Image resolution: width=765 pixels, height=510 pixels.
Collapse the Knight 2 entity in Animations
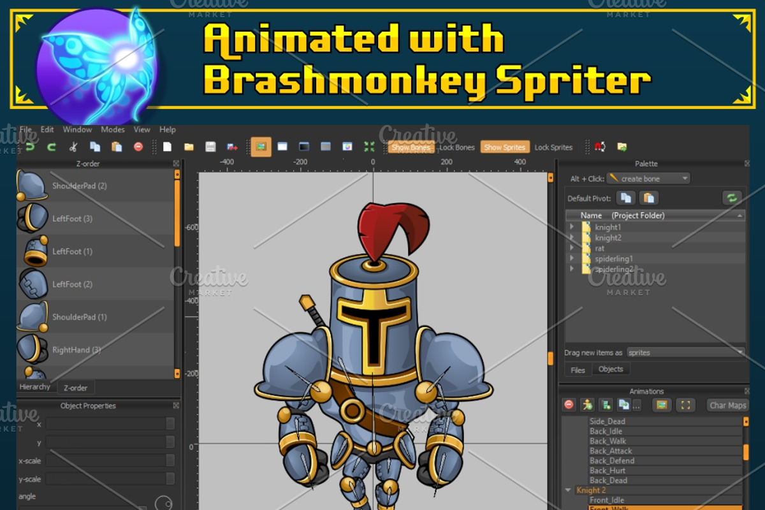568,490
